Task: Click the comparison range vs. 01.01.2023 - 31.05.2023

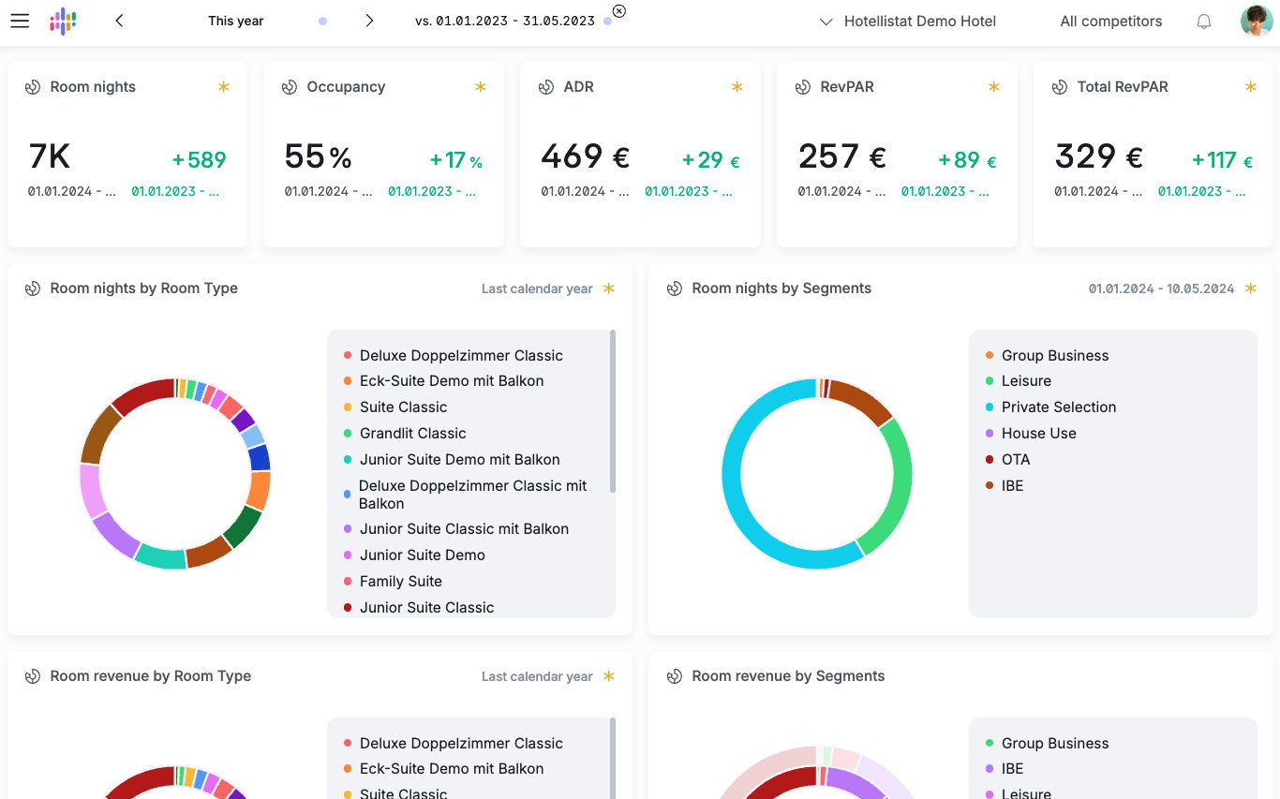Action: tap(505, 21)
